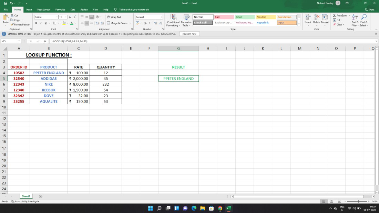
Task: Apply Percent Style to the cell
Action: point(145,23)
